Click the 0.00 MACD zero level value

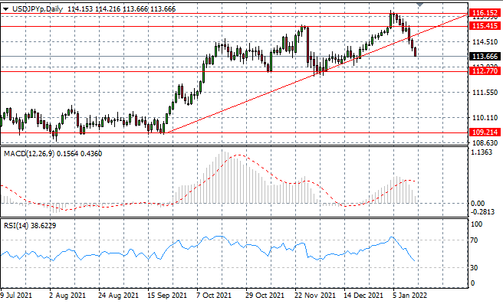(x=478, y=204)
